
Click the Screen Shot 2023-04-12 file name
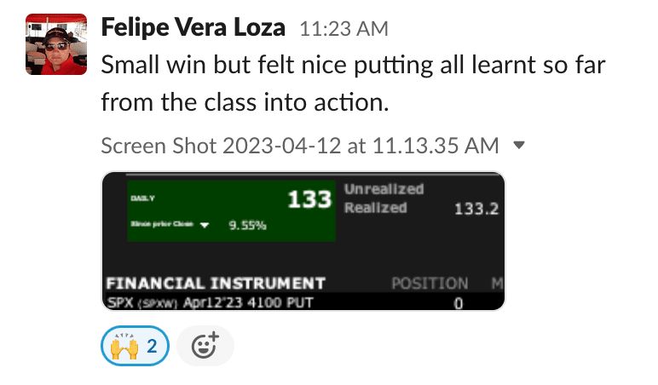point(299,146)
